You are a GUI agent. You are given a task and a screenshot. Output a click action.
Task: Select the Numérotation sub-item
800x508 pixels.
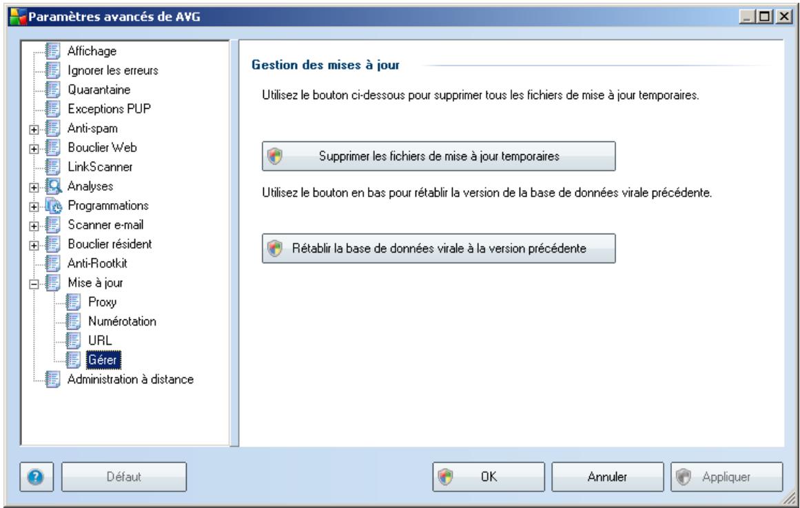pos(122,321)
